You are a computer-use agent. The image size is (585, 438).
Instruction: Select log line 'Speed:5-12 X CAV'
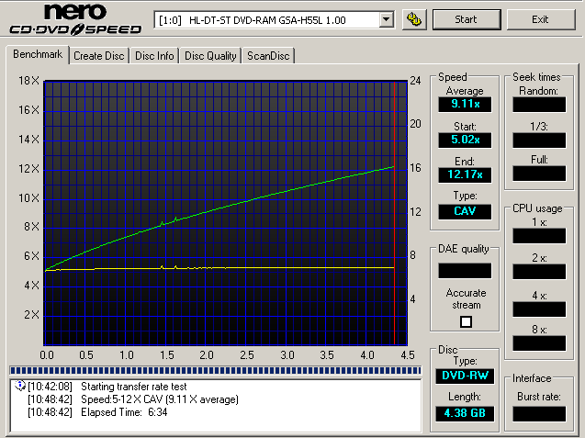click(x=160, y=399)
